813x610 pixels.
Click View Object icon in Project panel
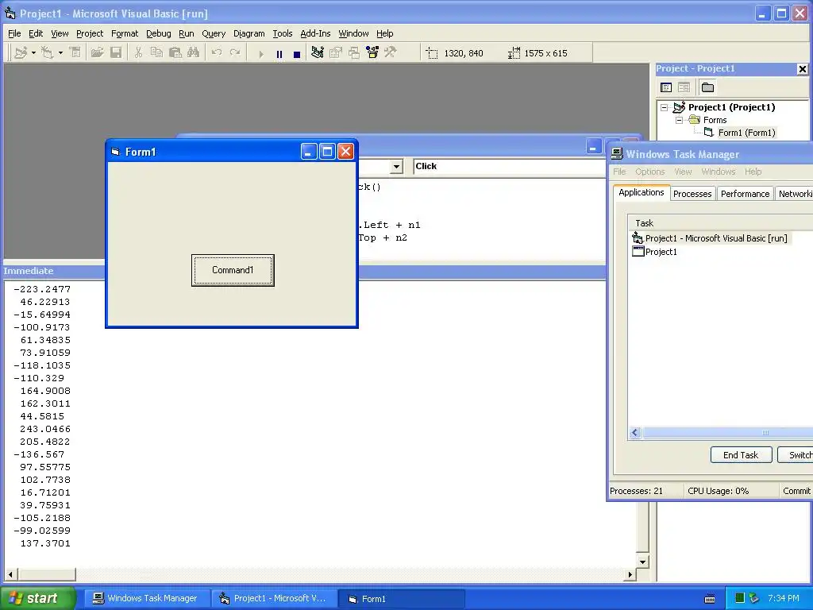point(684,87)
